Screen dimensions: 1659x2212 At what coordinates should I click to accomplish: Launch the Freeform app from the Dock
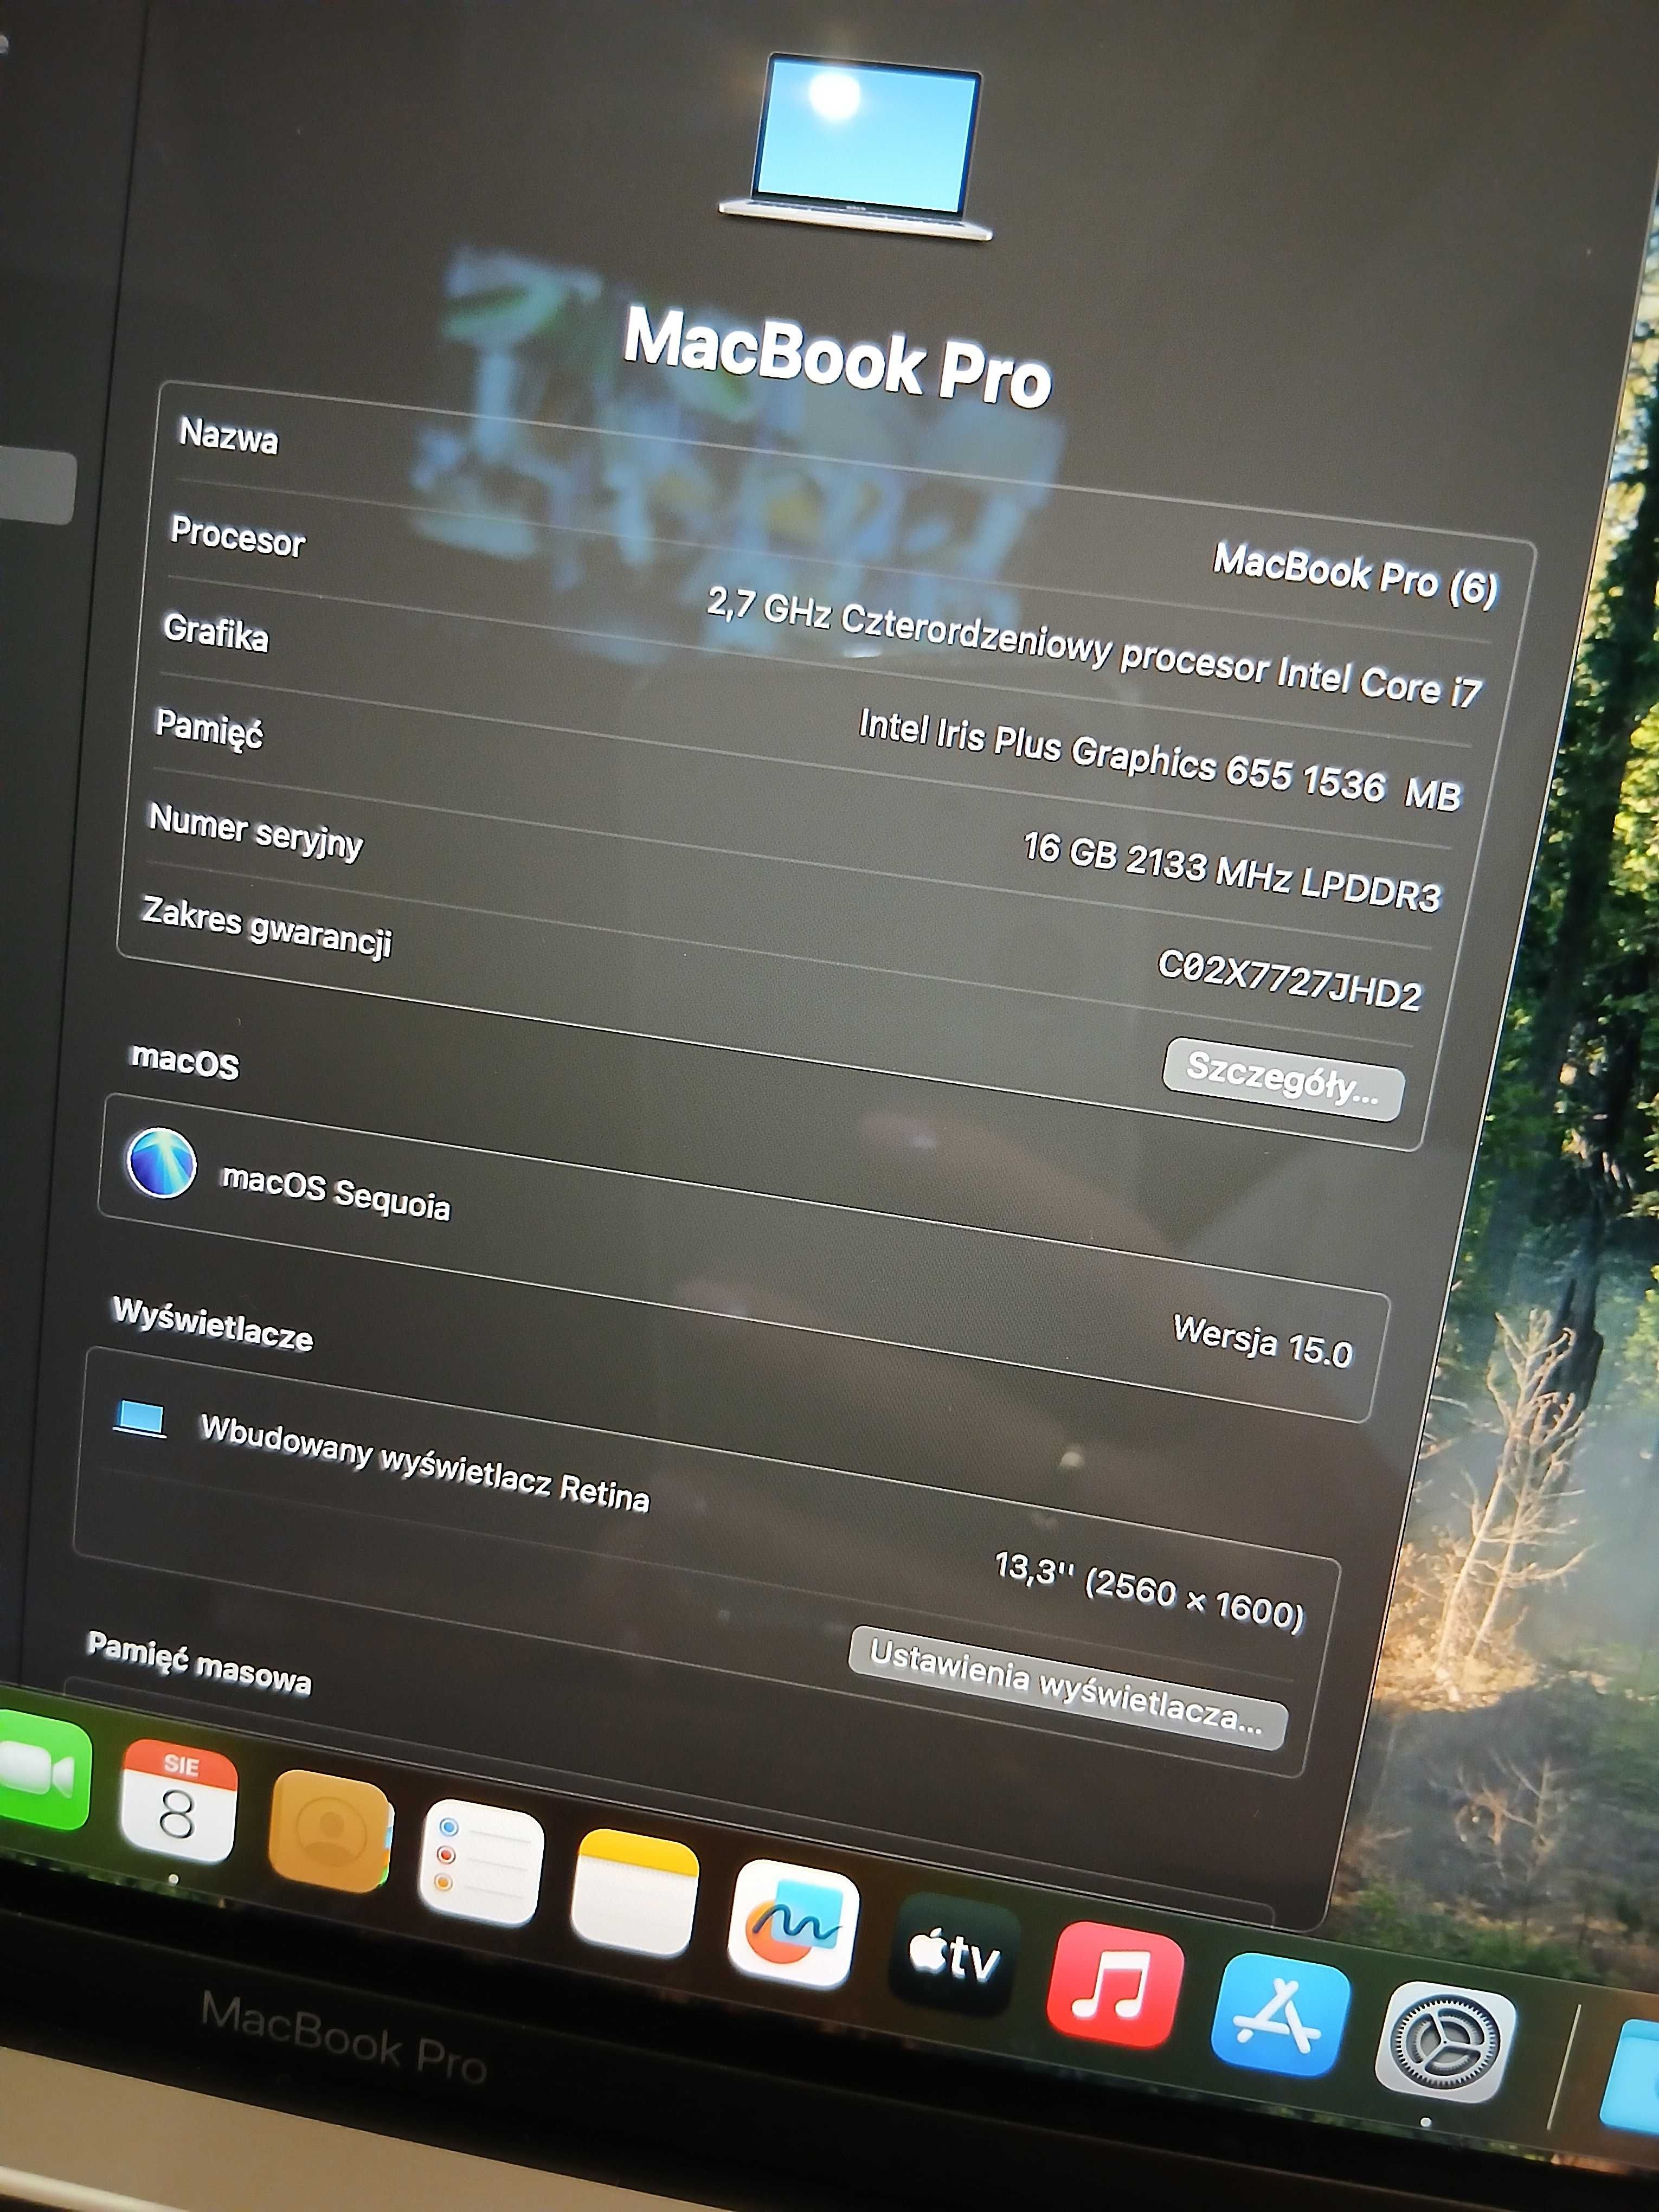point(794,1924)
